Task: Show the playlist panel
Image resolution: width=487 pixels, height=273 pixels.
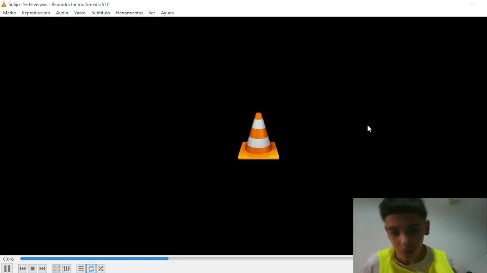Action: pyautogui.click(x=81, y=268)
